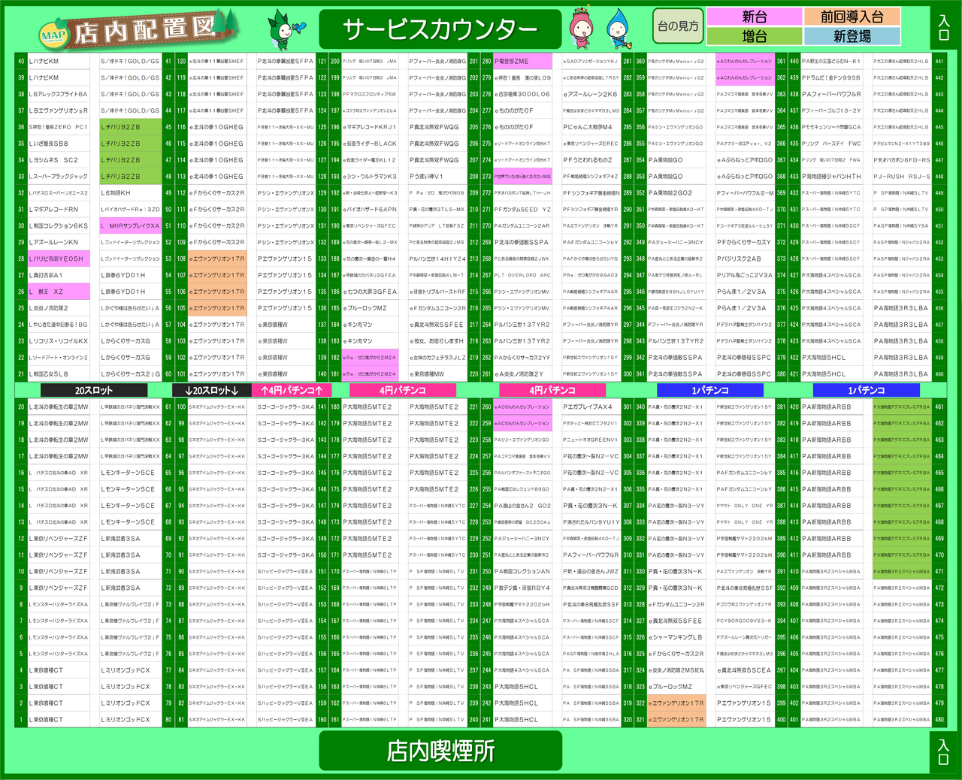Open the サービスカウンター banner
This screenshot has height=780, width=962.
(x=440, y=29)
